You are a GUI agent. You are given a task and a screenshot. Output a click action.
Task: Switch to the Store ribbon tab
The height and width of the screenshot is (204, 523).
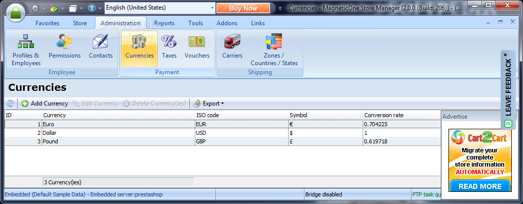[80, 23]
